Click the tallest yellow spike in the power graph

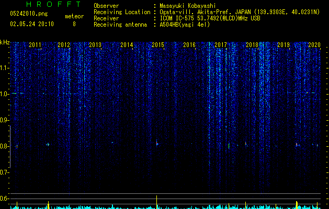156,202
